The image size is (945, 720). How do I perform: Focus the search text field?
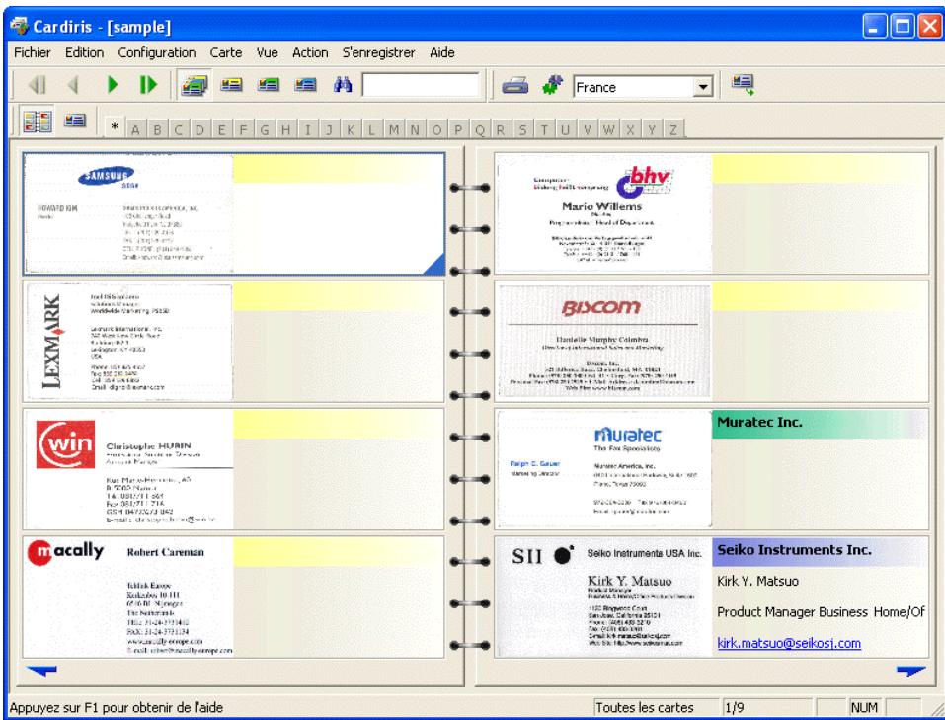421,85
